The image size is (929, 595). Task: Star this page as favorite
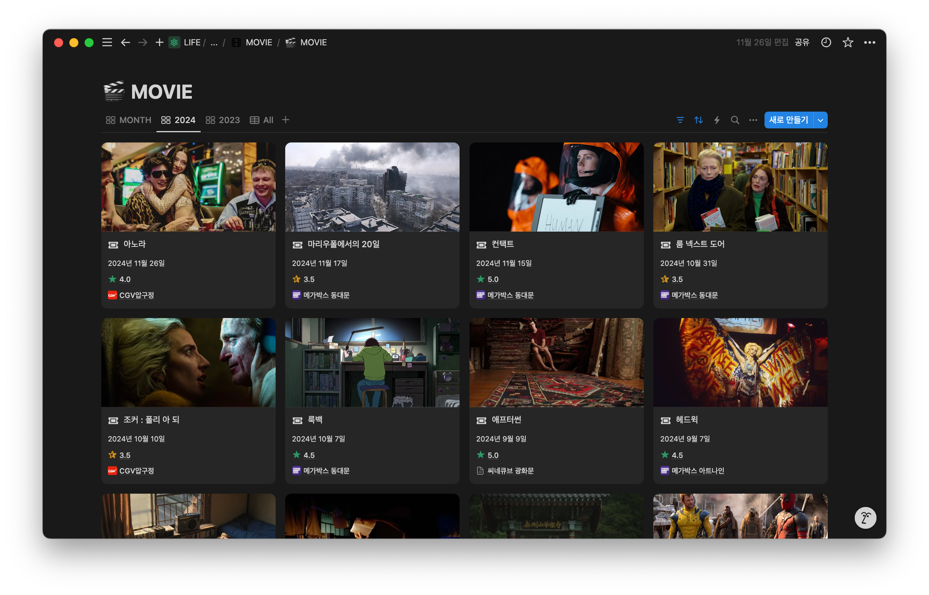click(x=848, y=43)
